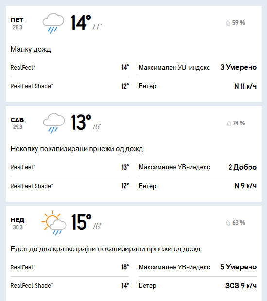Image resolution: width=267 pixels, height=301 pixels.
Task: Click the raindrop icon beside 59 %
Action: point(228,23)
